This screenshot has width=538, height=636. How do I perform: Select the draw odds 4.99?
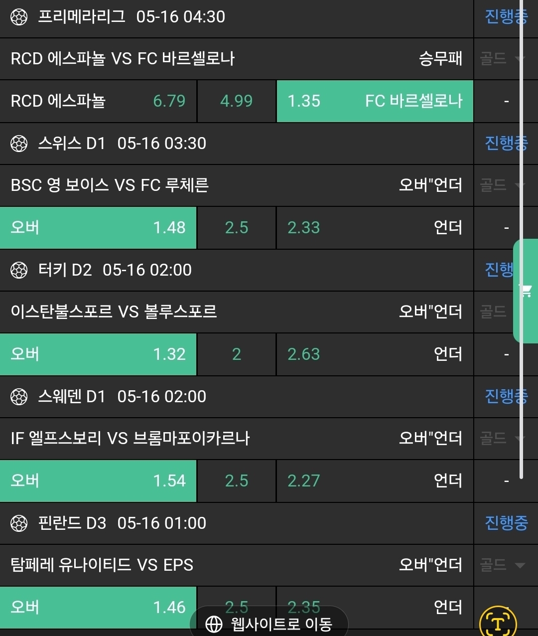point(236,101)
